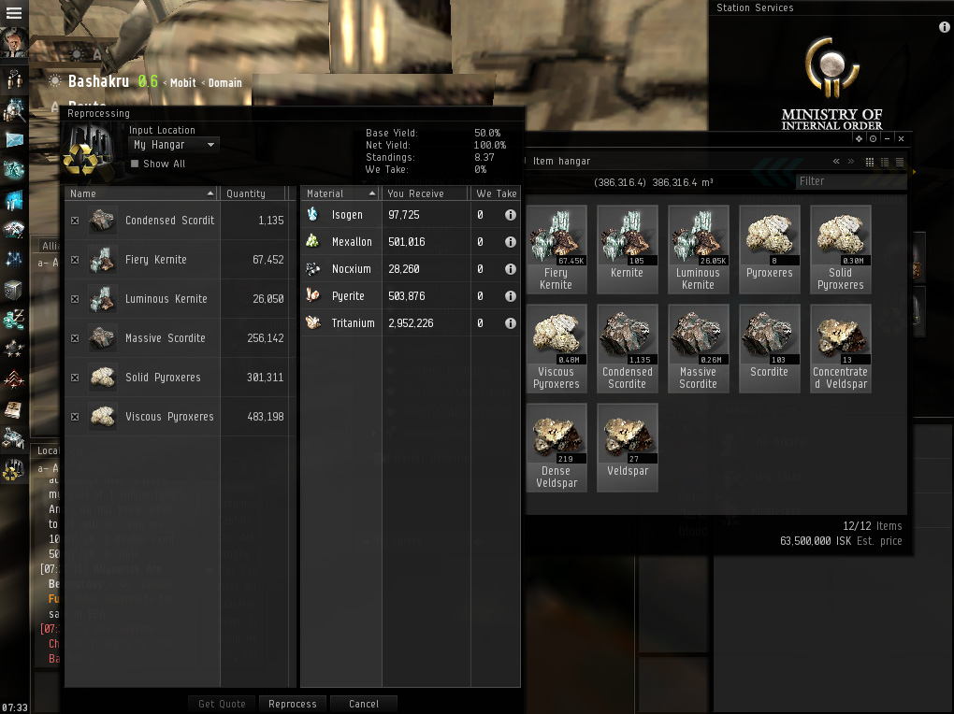Select Veldspar stack of 27
This screenshot has width=954, height=714.
coord(628,448)
